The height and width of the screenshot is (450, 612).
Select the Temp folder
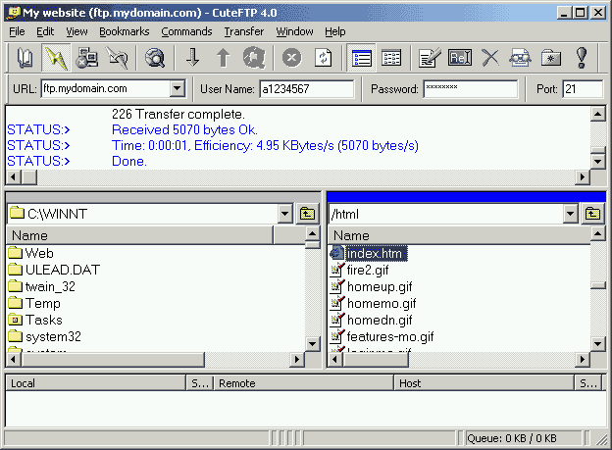point(34,303)
